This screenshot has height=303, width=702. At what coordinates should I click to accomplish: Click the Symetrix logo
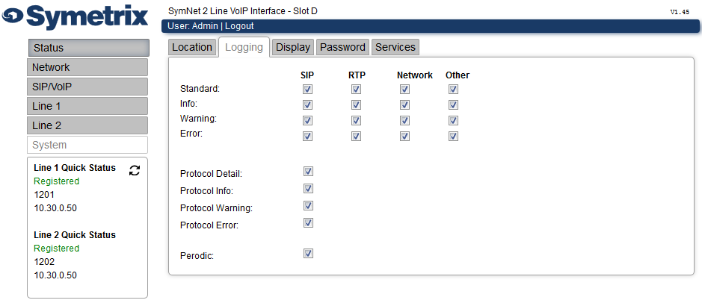(x=75, y=17)
